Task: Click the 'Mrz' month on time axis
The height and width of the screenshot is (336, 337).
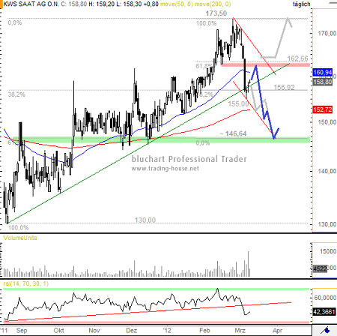Action: pos(240,331)
